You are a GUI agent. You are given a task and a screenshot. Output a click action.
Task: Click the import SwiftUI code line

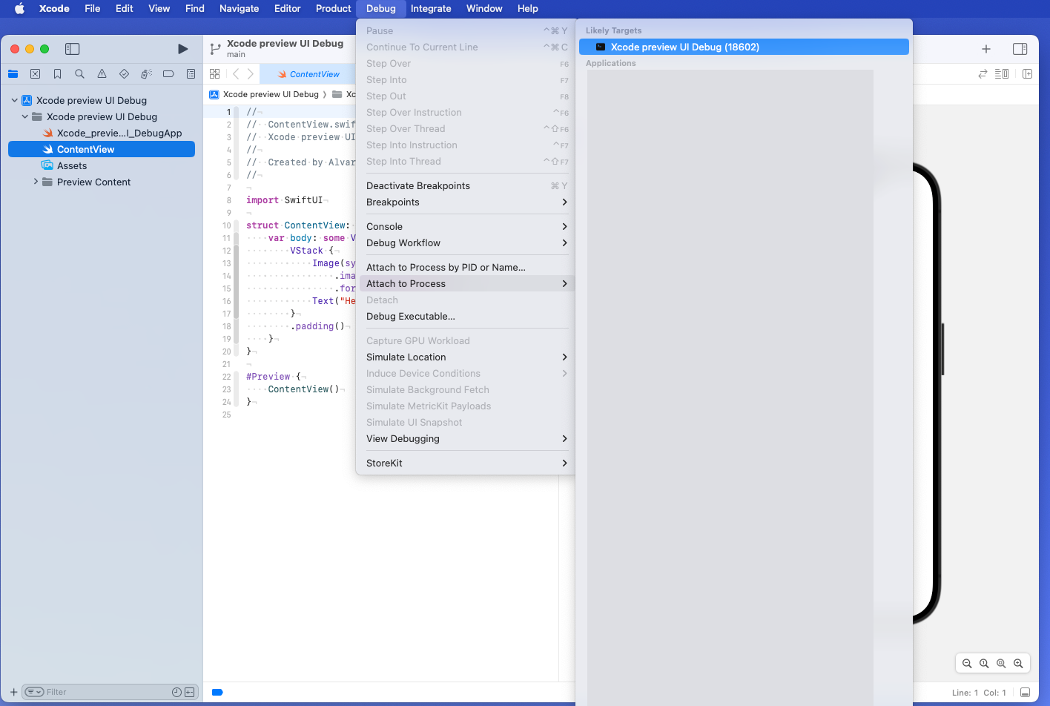tap(284, 200)
